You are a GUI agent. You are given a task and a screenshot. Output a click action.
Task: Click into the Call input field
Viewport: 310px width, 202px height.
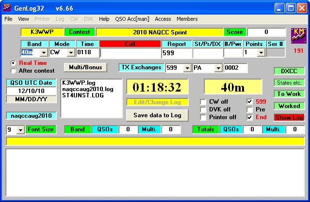pyautogui.click(x=130, y=53)
